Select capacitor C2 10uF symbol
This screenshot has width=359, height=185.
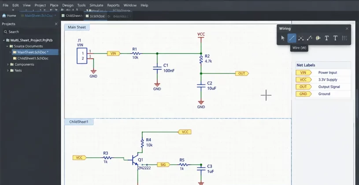[x=201, y=85]
